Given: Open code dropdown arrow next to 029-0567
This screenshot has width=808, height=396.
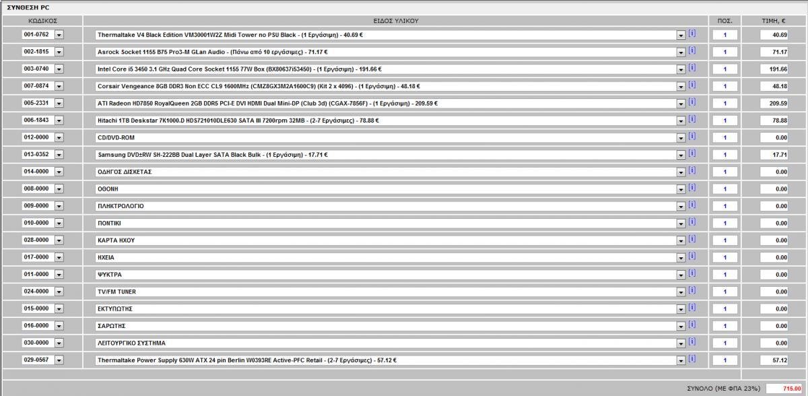Looking at the screenshot, I should (59, 360).
